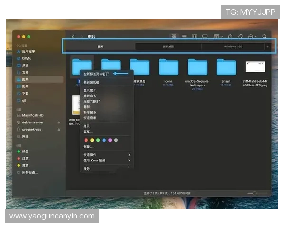The width and height of the screenshot is (285, 228).
Task: Switch to list view
Action: [x=184, y=36]
